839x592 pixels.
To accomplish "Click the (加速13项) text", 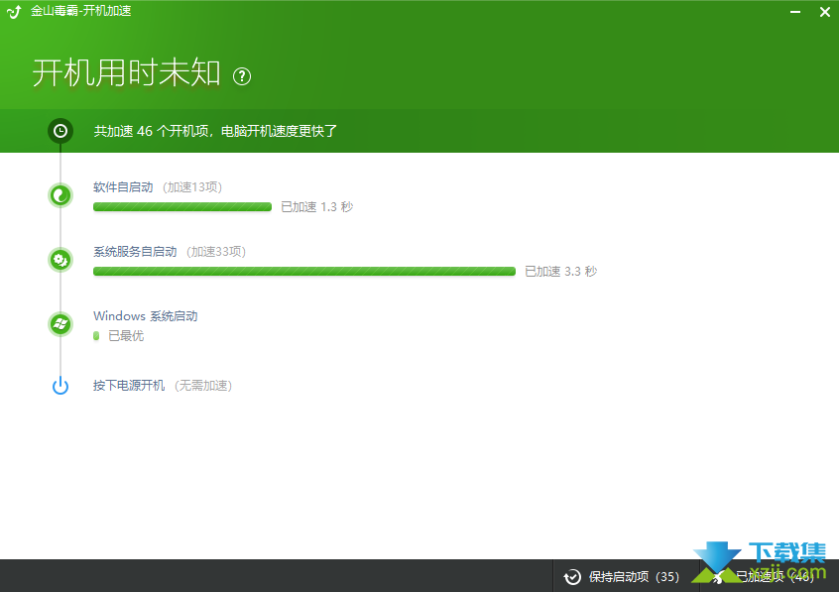I will (x=192, y=186).
